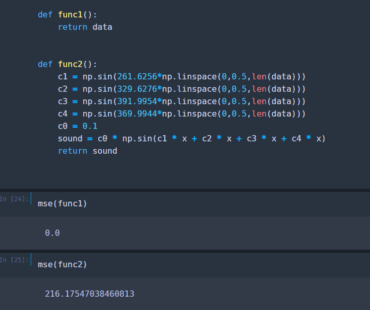Click the return data statement
Screen dimensions: 370x310
[85, 27]
